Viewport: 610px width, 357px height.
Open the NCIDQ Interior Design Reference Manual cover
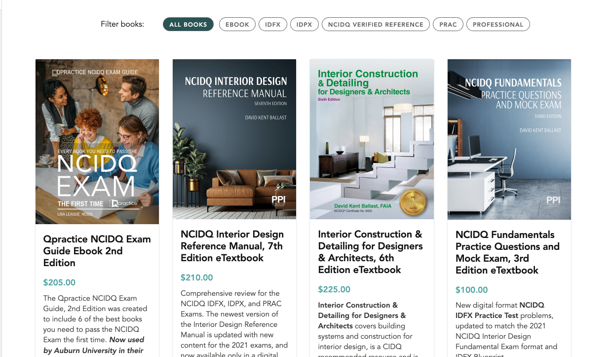234,139
